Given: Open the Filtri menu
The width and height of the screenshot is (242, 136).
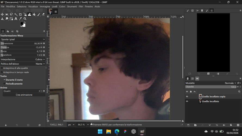Looking at the screenshot, I should point(81,7).
